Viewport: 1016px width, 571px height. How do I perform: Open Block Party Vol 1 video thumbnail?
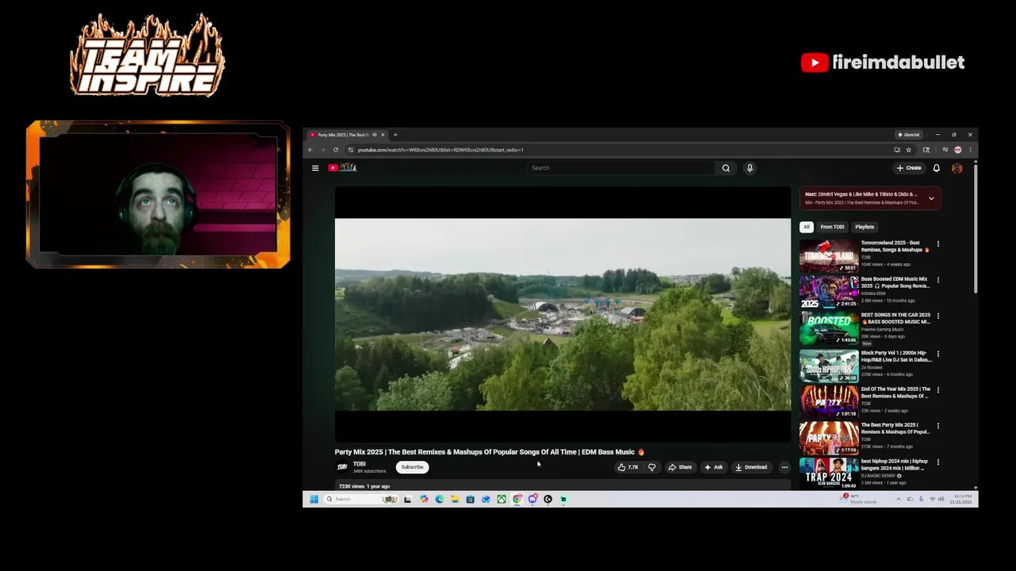click(x=829, y=366)
